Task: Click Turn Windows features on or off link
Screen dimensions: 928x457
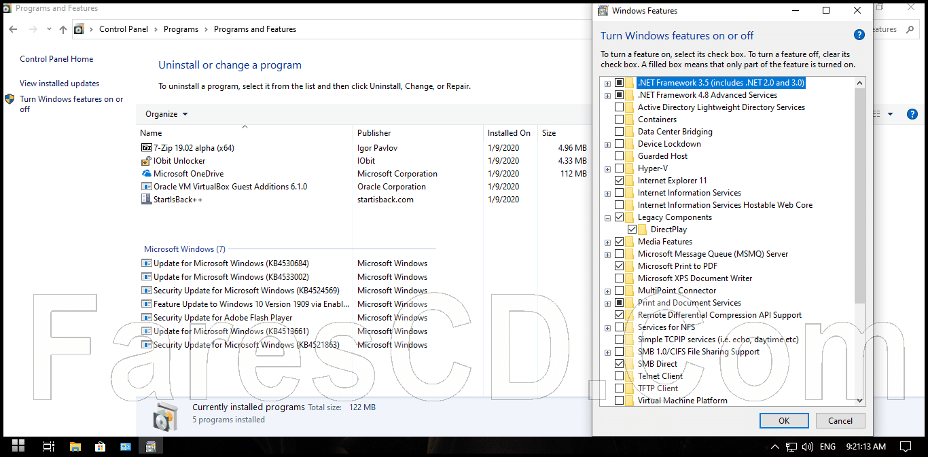Action: (71, 104)
